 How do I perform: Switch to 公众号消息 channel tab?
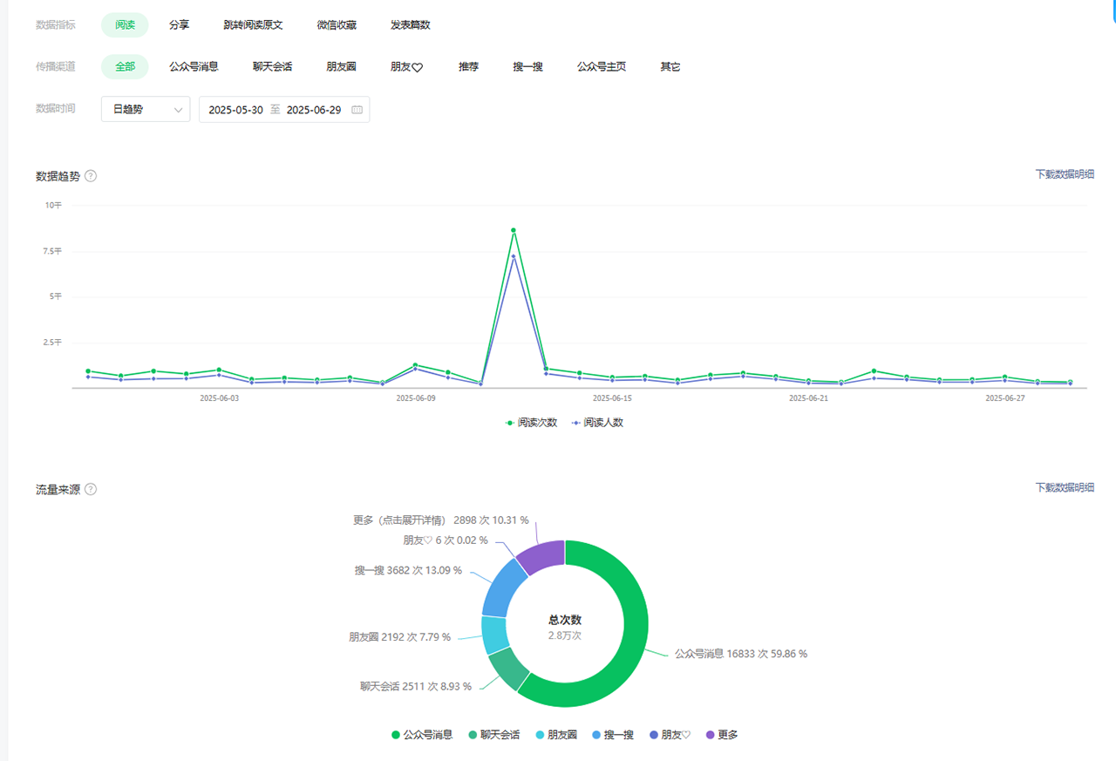click(194, 66)
